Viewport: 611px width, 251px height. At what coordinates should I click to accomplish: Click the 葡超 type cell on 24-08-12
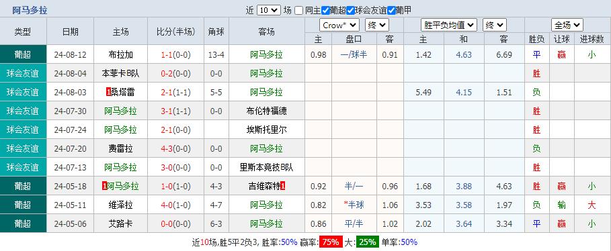[x=23, y=54]
